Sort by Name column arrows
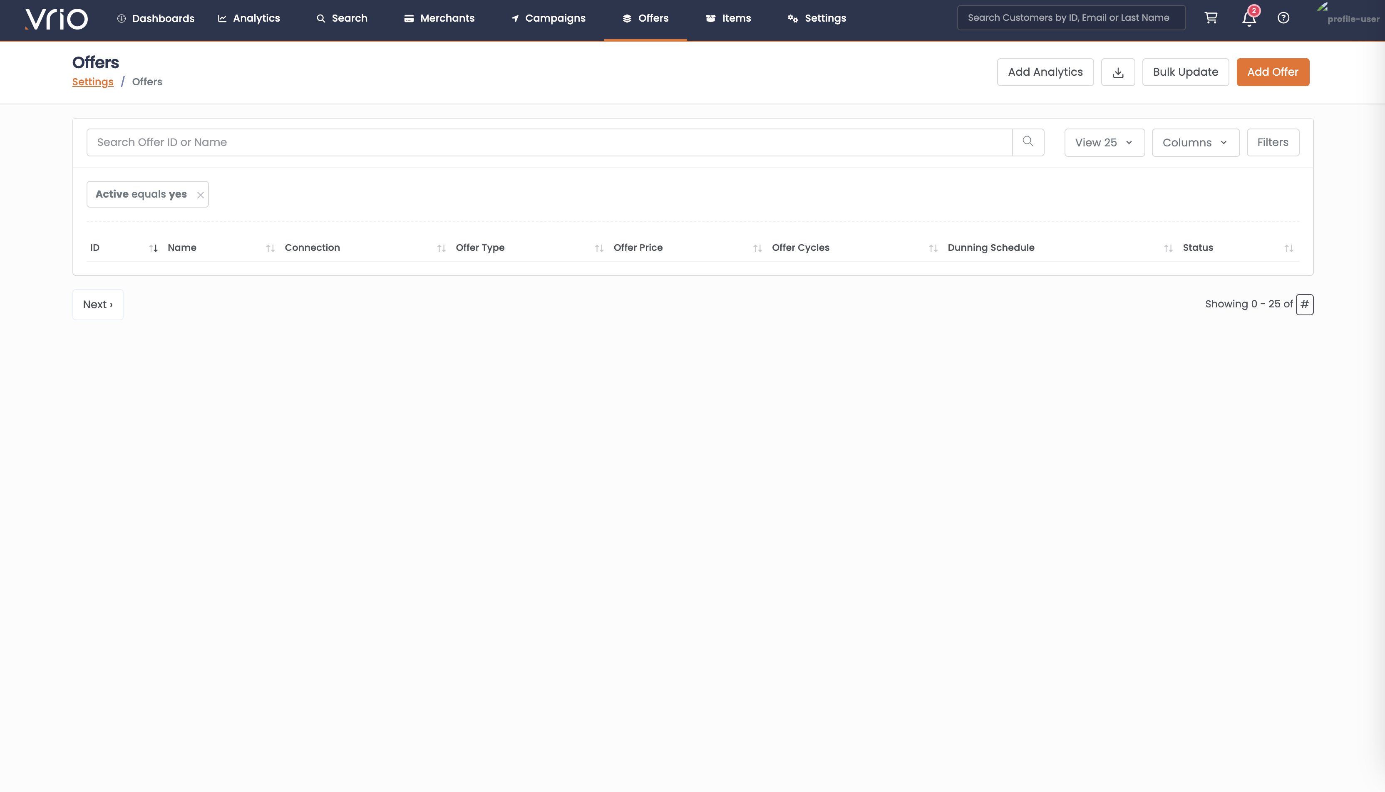 [271, 248]
